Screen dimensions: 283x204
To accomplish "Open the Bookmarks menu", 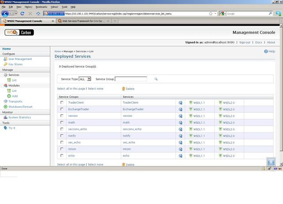I will [x=41, y=7].
